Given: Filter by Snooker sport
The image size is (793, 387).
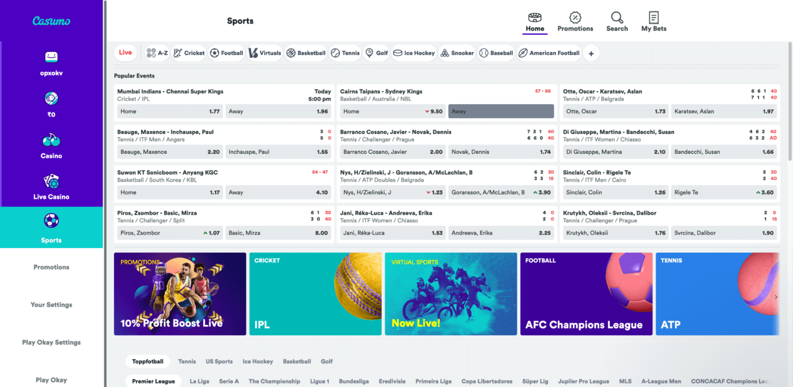Looking at the screenshot, I should 457,53.
